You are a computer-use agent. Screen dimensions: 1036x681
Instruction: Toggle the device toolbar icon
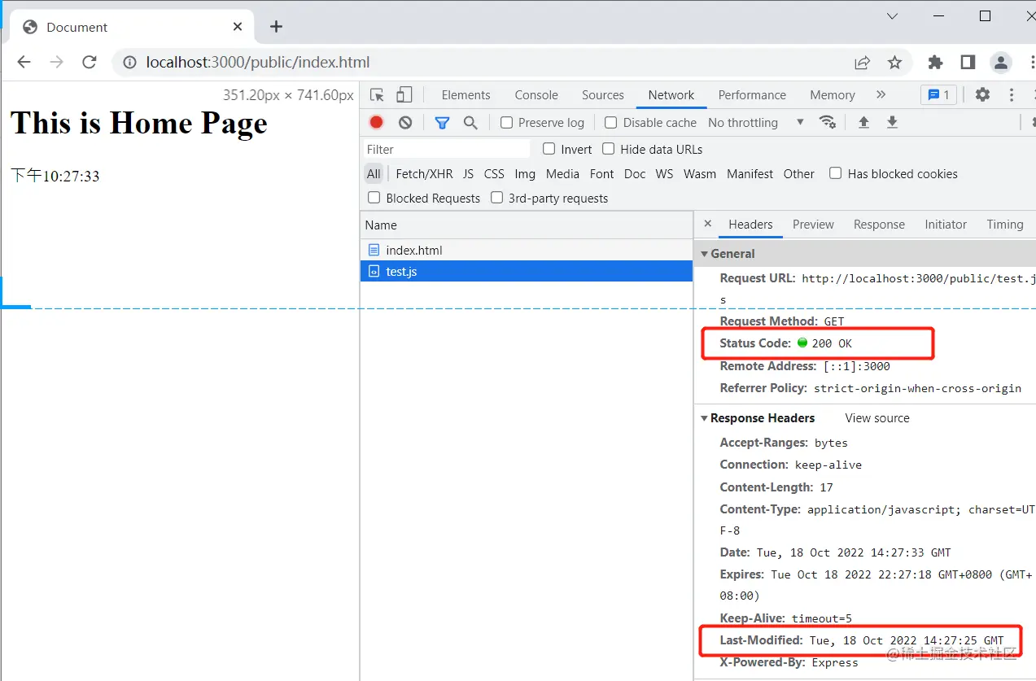point(404,95)
